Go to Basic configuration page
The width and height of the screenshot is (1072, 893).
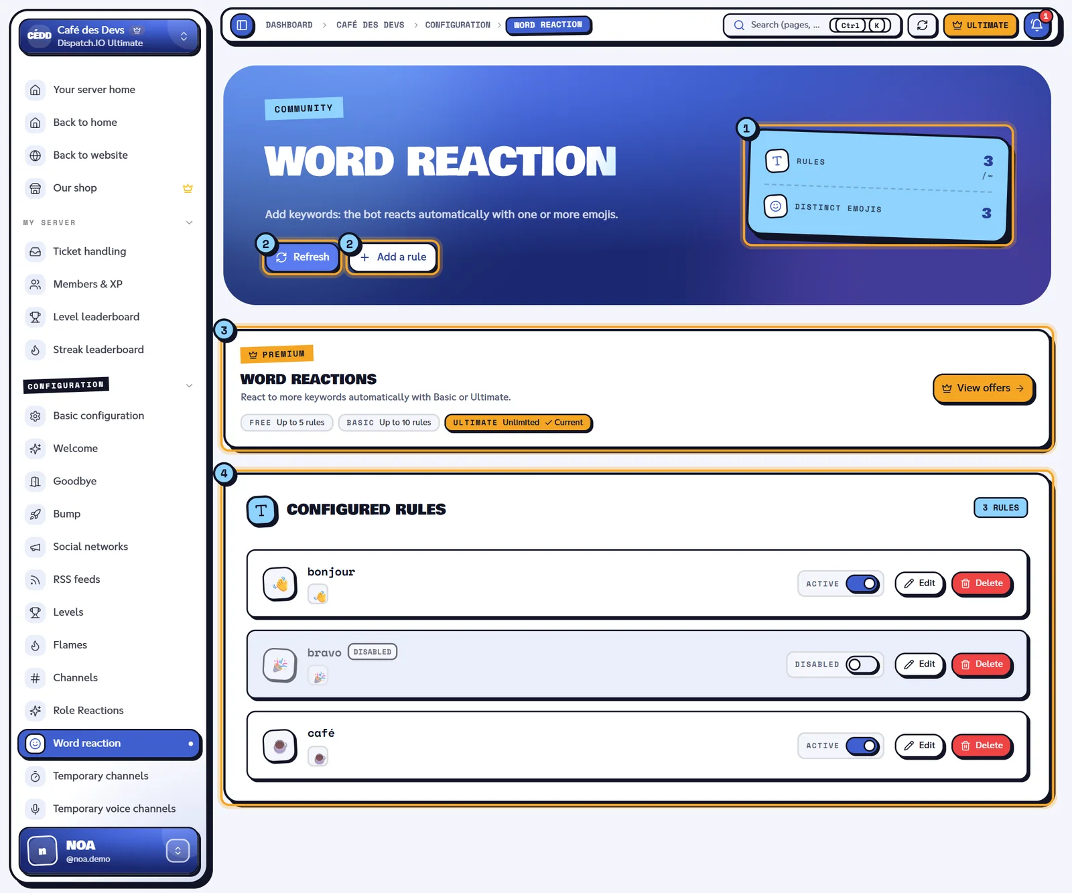[x=109, y=415]
